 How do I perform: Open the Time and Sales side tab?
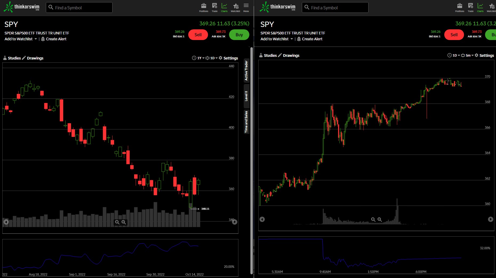click(246, 122)
